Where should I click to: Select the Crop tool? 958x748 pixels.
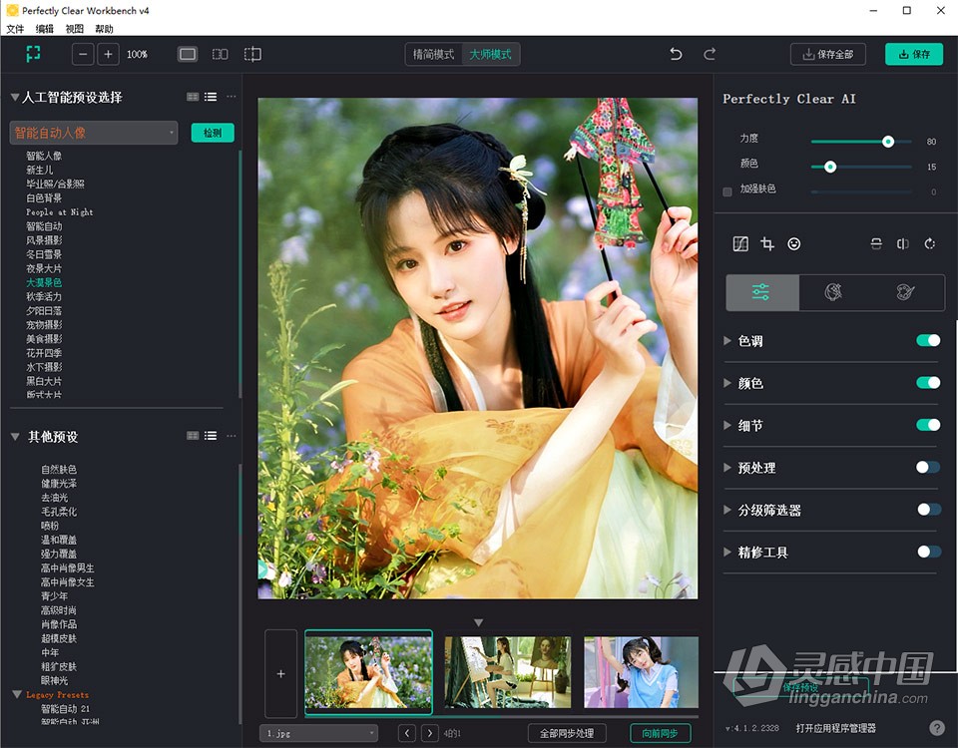pos(766,243)
